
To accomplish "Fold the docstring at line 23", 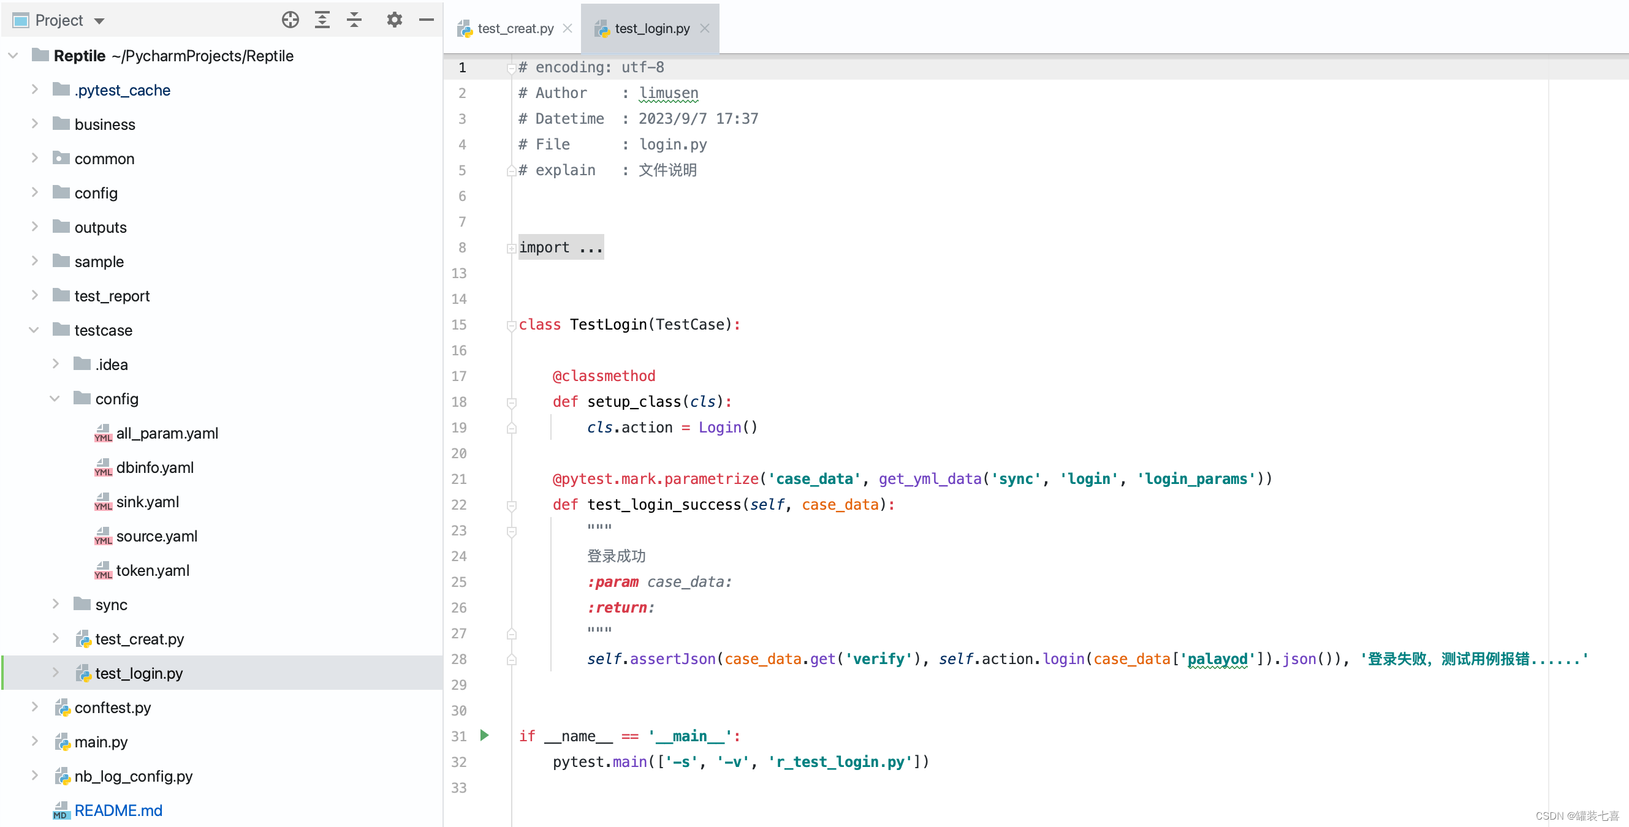I will pyautogui.click(x=511, y=532).
